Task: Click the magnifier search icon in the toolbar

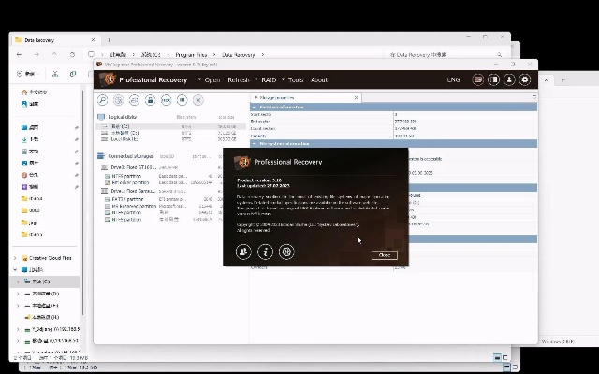Action: [104, 99]
